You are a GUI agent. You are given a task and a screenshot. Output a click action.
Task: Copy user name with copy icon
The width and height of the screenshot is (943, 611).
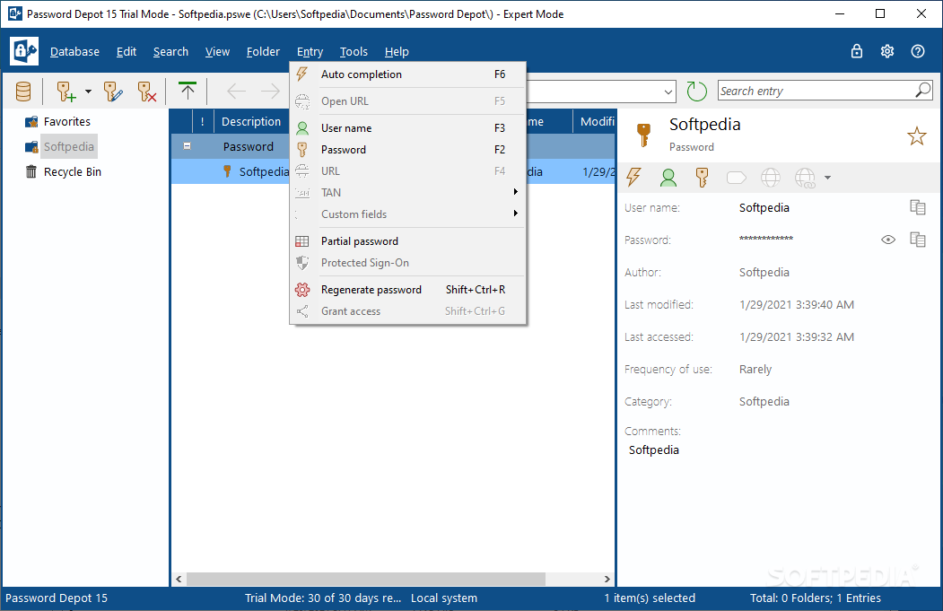(x=918, y=207)
